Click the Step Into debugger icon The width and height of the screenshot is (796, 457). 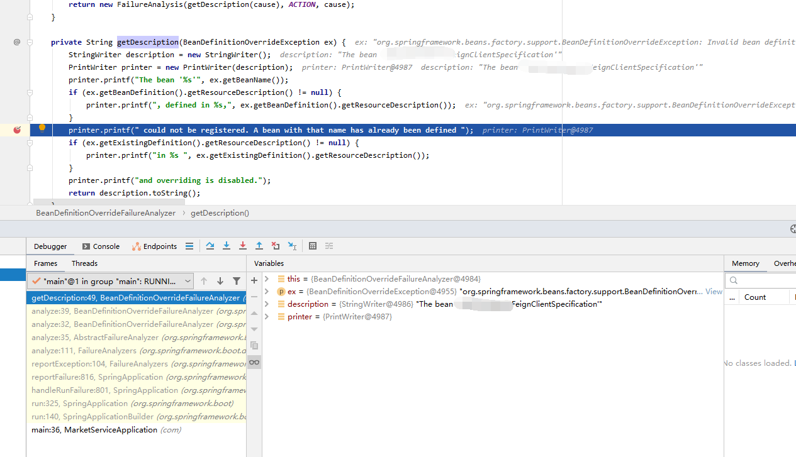227,246
